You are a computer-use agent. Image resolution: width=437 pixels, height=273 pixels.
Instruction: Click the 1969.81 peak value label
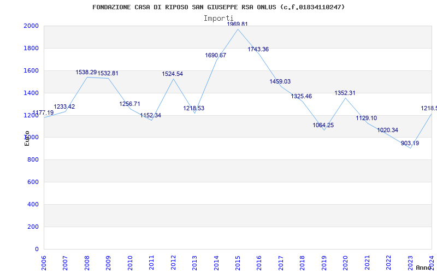click(x=238, y=24)
